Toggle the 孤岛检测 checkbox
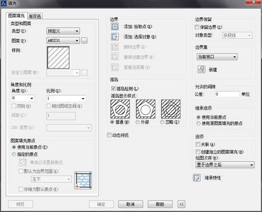This screenshot has height=212, width=262. coord(113,89)
